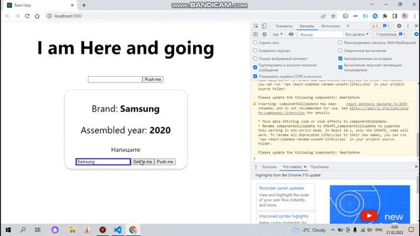
Task: Open react_devtools_backend.js source link
Action: (377, 104)
